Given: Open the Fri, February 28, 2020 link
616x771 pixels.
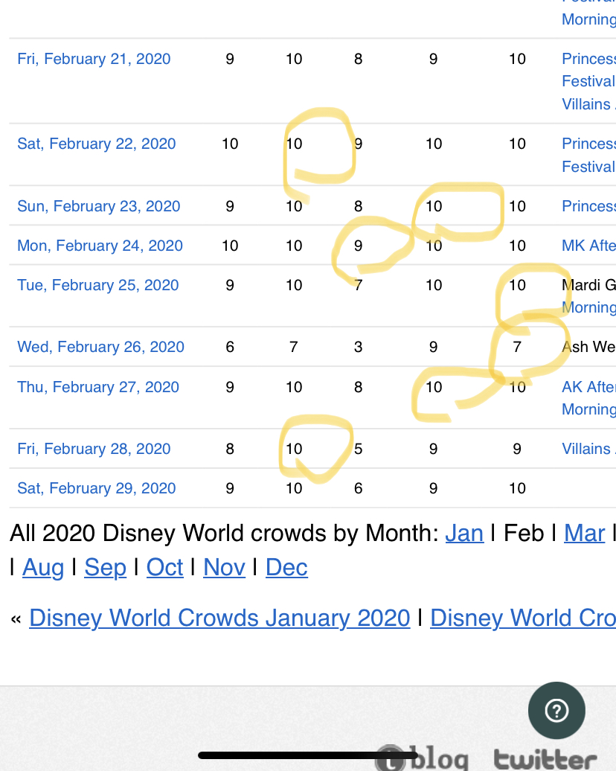Looking at the screenshot, I should click(94, 449).
